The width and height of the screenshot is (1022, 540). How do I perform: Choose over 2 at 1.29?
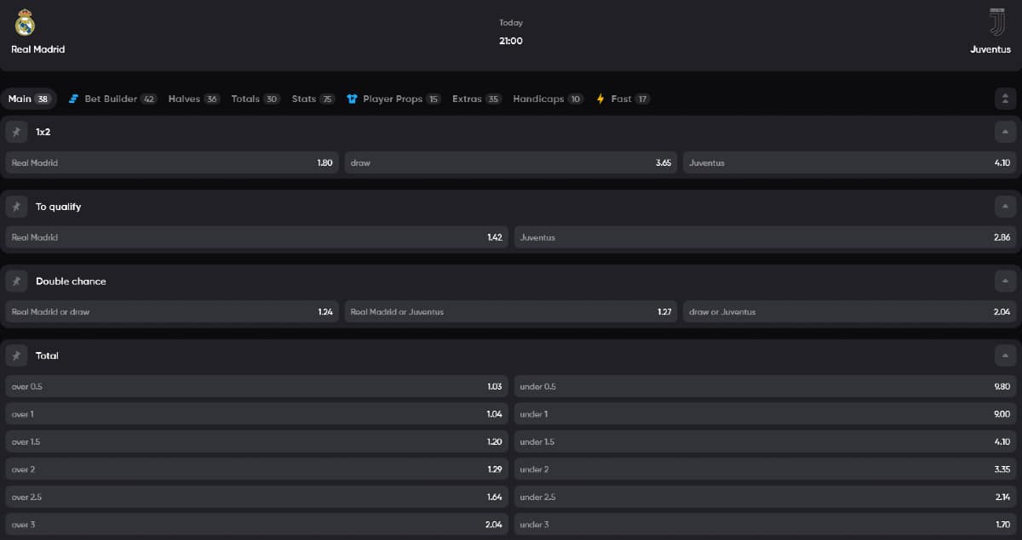(256, 469)
